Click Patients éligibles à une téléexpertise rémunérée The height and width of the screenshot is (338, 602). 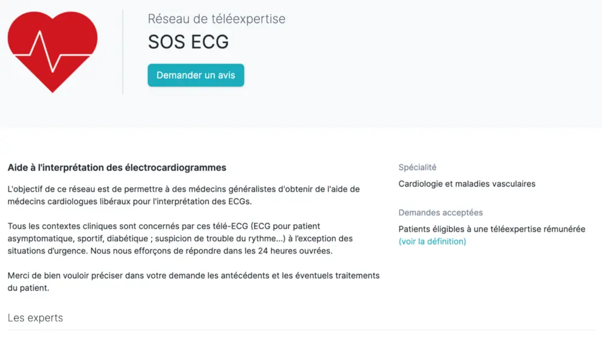(491, 229)
